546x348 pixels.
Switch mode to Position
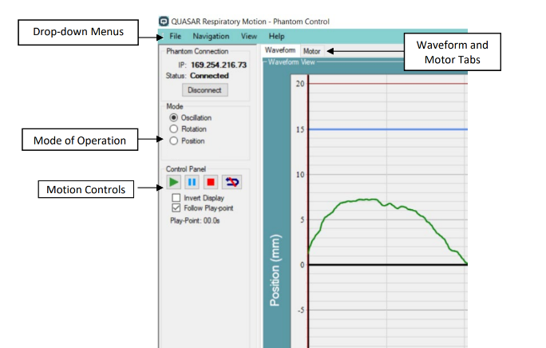click(173, 141)
